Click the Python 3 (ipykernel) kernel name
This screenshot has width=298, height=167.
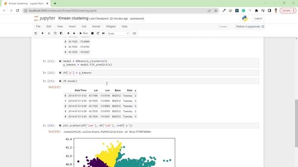point(248,27)
